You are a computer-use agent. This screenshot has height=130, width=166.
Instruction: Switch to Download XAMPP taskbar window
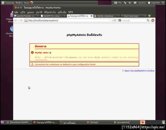[x=19, y=122]
